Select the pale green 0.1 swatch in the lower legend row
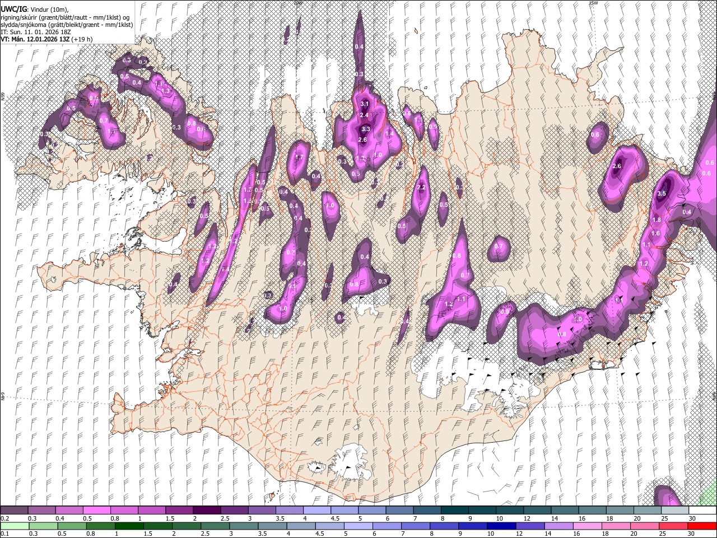The height and width of the screenshot is (538, 717). click(14, 526)
